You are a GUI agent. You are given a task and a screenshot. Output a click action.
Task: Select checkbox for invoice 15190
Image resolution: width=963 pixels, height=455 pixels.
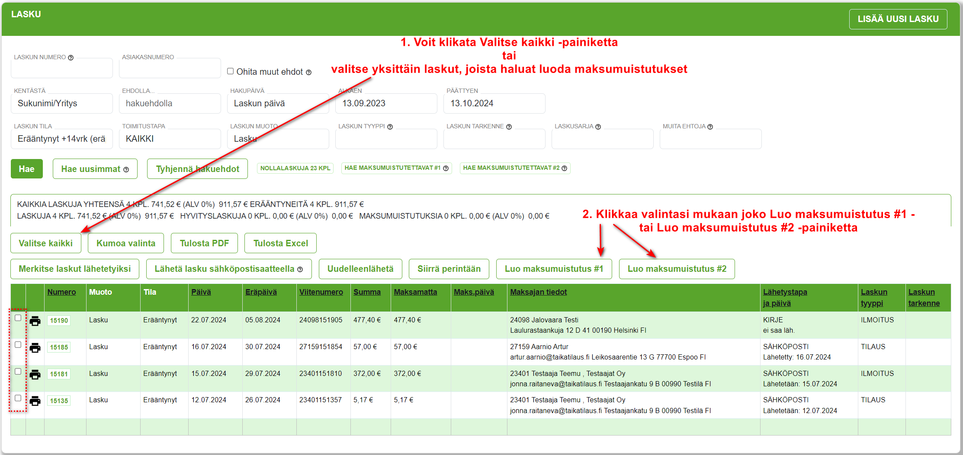tap(18, 318)
